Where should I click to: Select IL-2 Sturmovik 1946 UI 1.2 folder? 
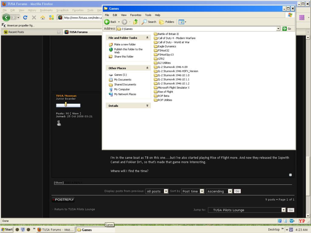(x=173, y=83)
